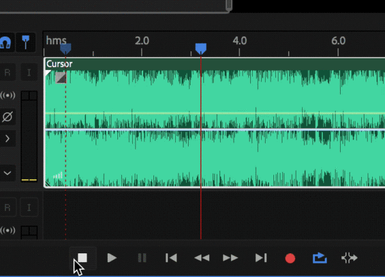Toggle phase invert on first track
Image resolution: width=385 pixels, height=277 pixels.
[x=7, y=117]
